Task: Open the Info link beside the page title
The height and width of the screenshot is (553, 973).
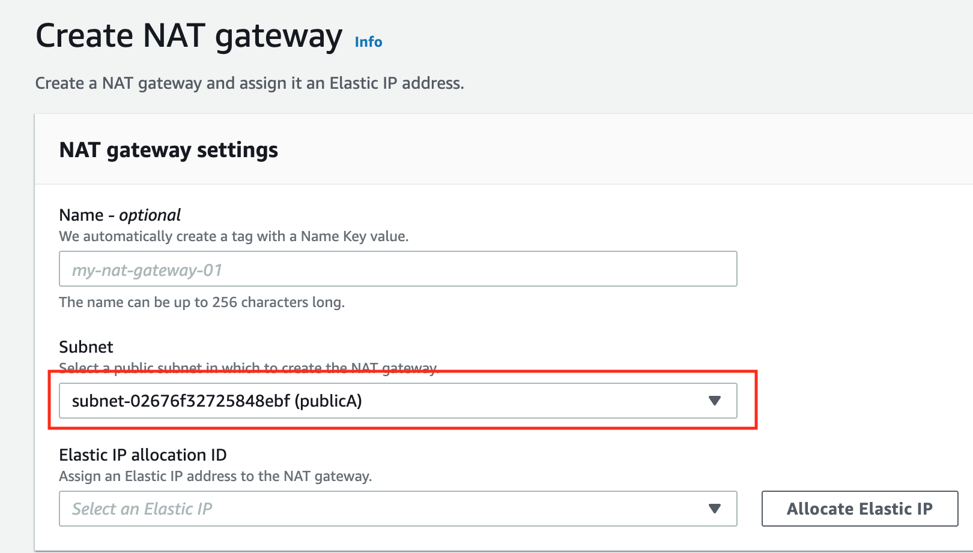Action: point(368,42)
